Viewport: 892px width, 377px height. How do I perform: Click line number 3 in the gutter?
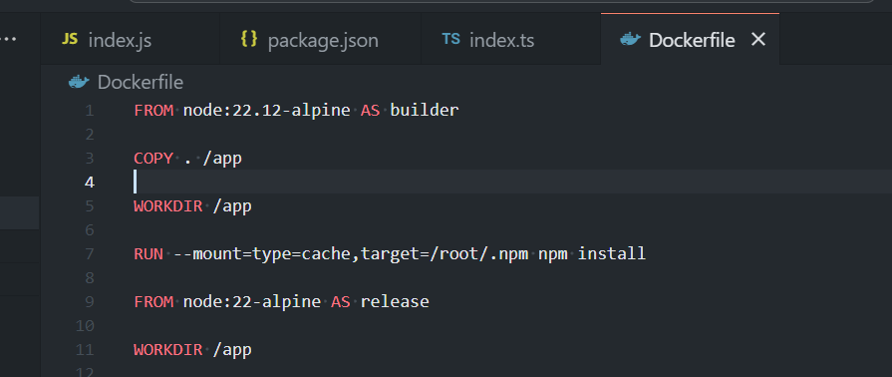[90, 159]
